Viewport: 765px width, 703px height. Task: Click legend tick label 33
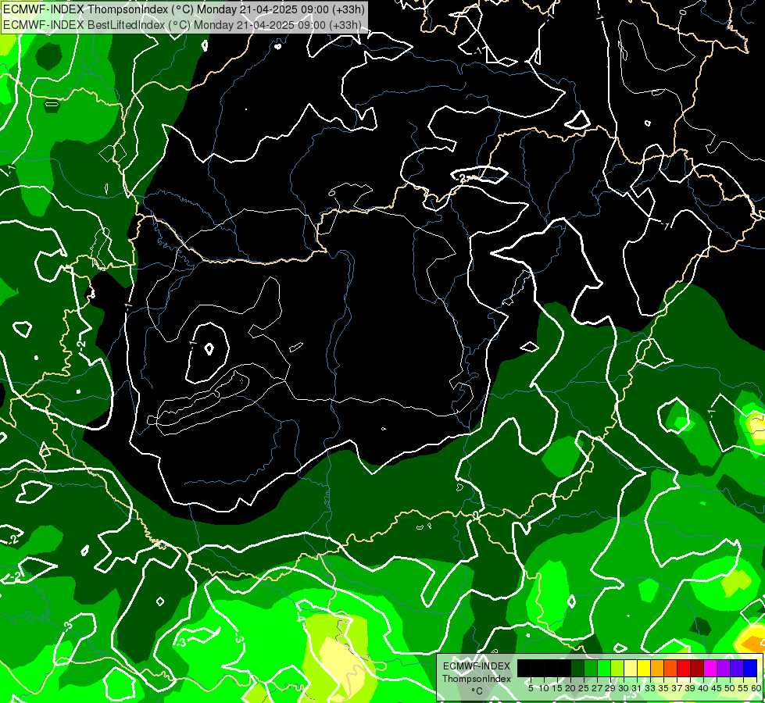tap(650, 688)
